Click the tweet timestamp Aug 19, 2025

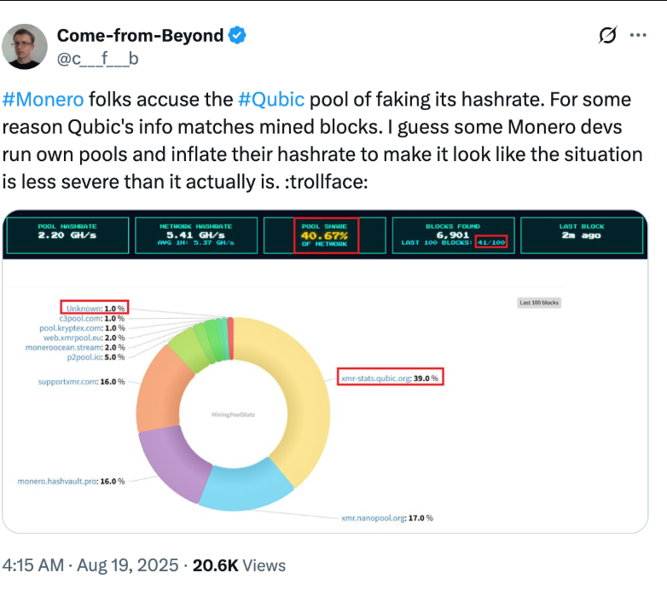tap(125, 565)
